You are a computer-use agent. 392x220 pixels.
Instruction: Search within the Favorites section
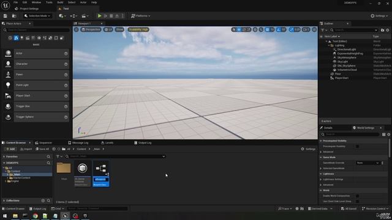[48, 156]
